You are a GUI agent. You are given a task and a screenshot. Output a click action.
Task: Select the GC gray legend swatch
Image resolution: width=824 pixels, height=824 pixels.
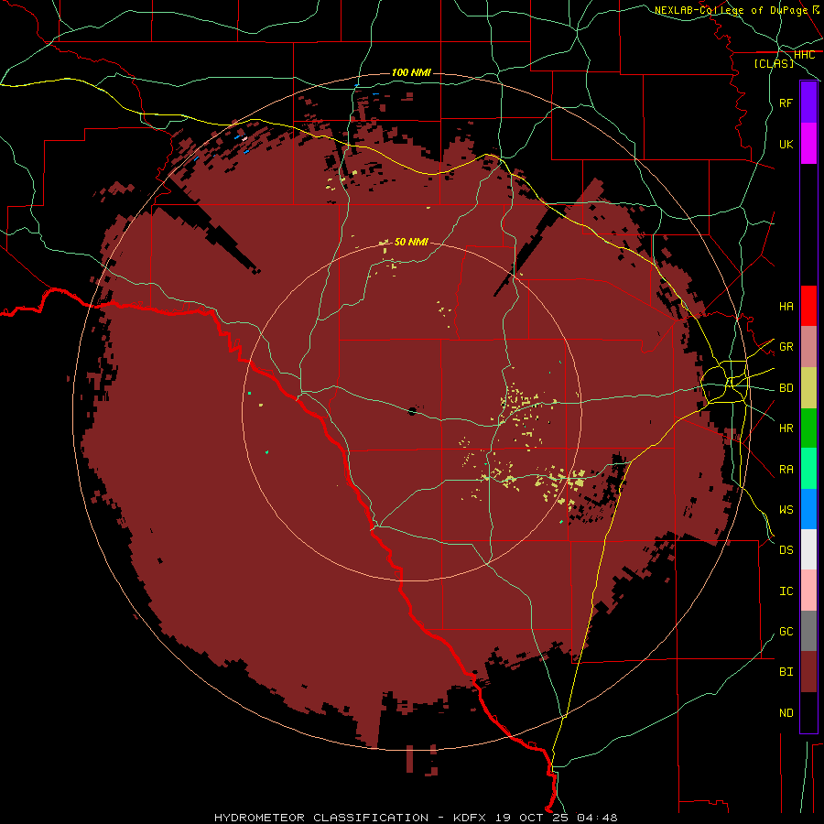[808, 631]
